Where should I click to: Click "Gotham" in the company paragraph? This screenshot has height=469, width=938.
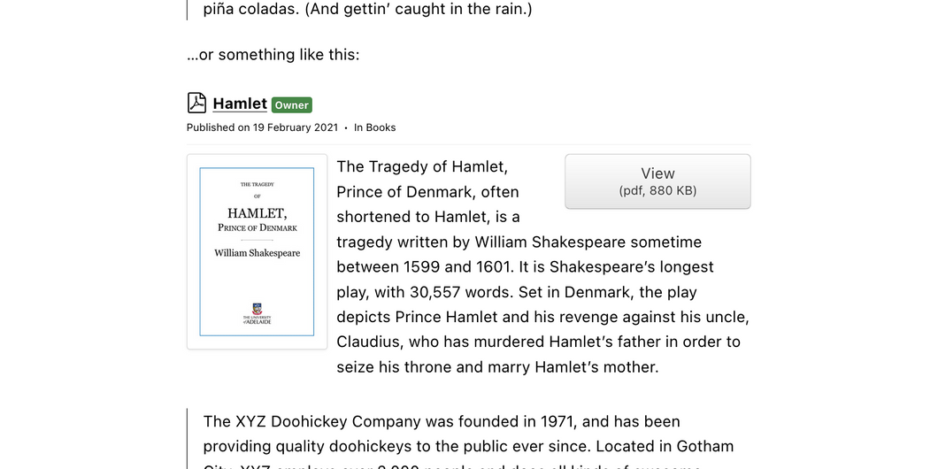point(704,446)
